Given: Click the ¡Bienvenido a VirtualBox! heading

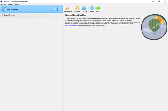Looking at the screenshot, I should [75, 15].
